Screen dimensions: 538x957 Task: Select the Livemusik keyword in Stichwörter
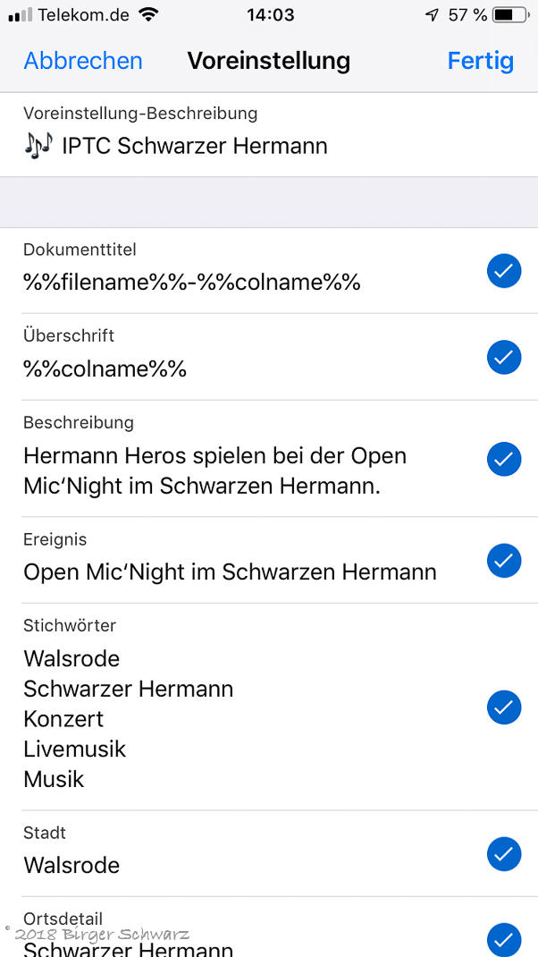pyautogui.click(x=75, y=749)
